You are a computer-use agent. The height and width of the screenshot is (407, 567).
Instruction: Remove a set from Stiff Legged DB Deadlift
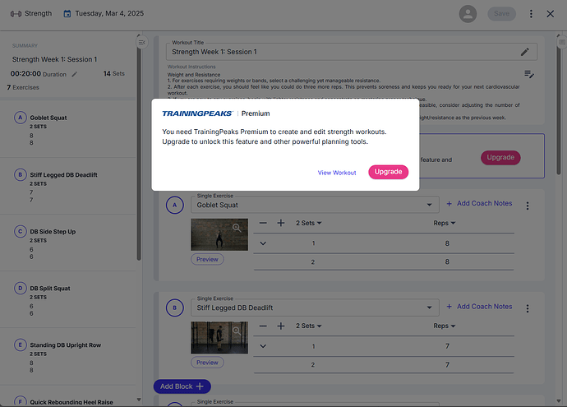[263, 326]
